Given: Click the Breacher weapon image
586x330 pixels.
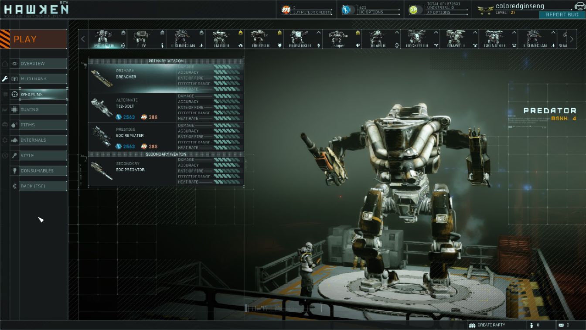Looking at the screenshot, I should click(x=102, y=78).
